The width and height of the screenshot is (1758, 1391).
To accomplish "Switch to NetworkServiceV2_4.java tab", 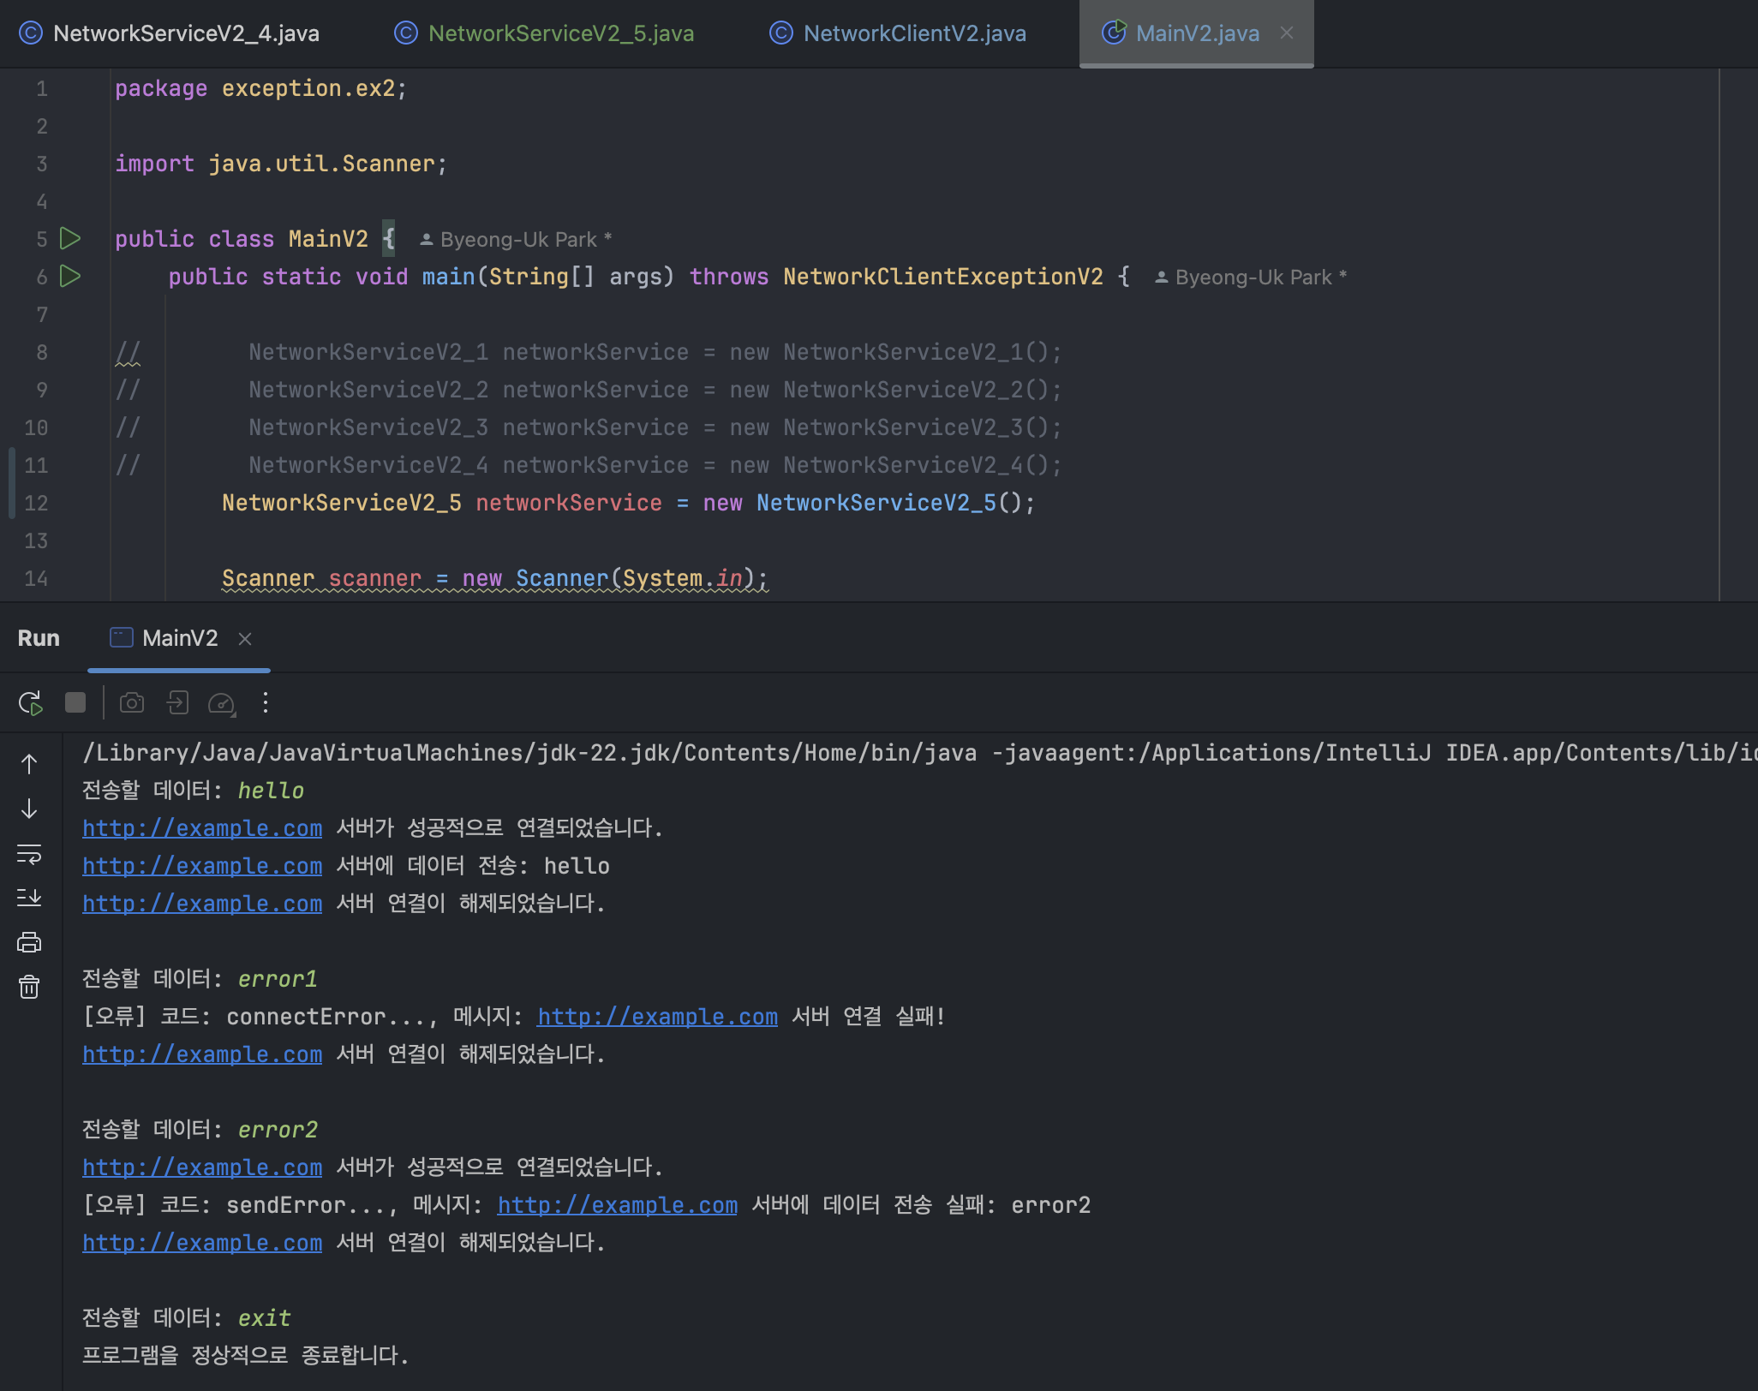I will pyautogui.click(x=185, y=33).
